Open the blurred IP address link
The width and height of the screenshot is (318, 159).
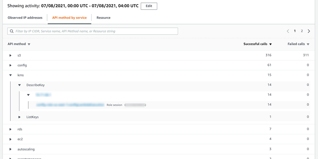(43, 95)
